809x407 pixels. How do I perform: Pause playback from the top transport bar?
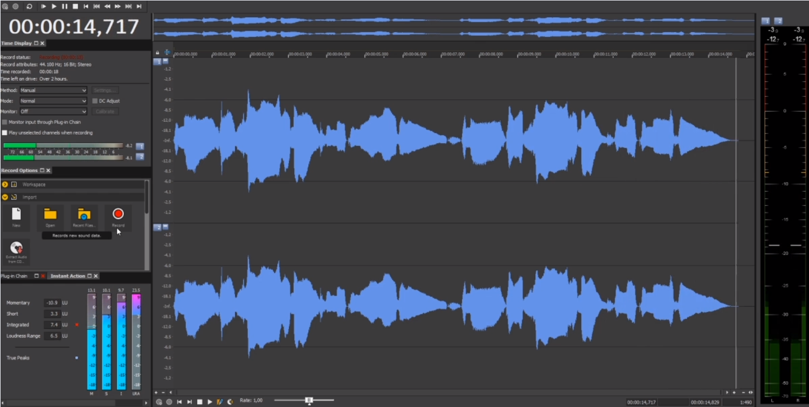click(x=65, y=6)
